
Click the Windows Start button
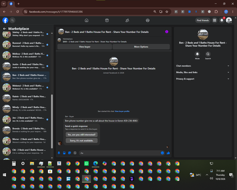(x=4, y=175)
